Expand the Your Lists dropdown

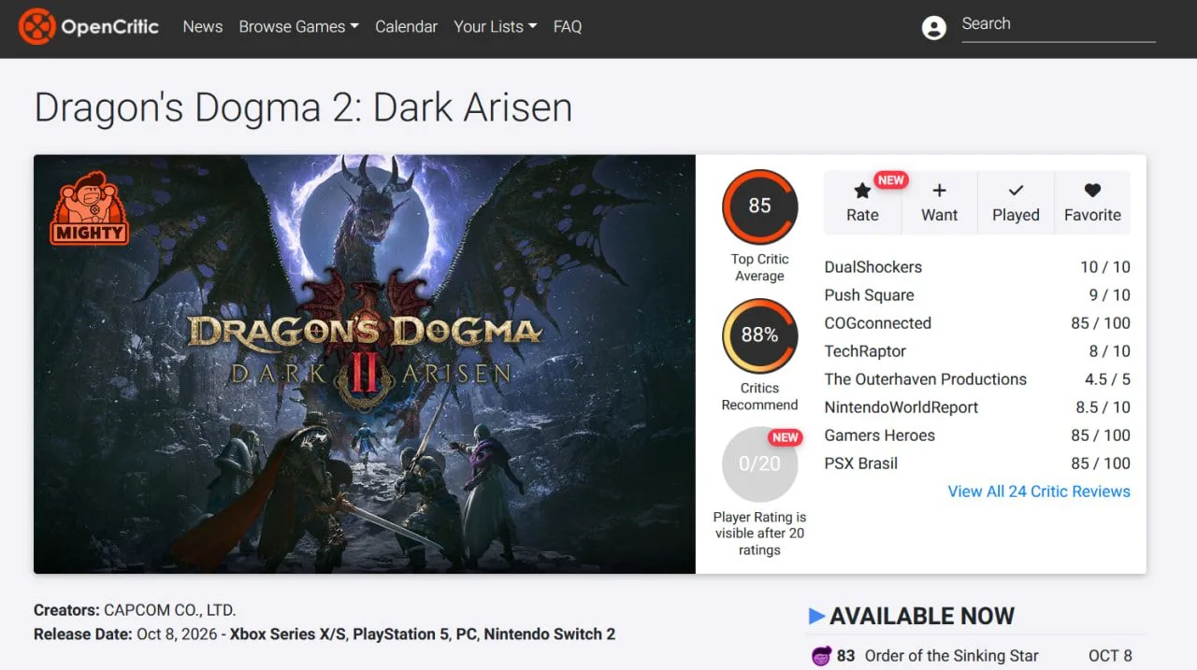[495, 27]
